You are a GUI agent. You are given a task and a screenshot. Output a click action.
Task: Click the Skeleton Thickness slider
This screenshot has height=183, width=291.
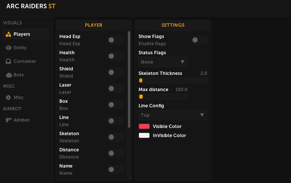pos(173,80)
